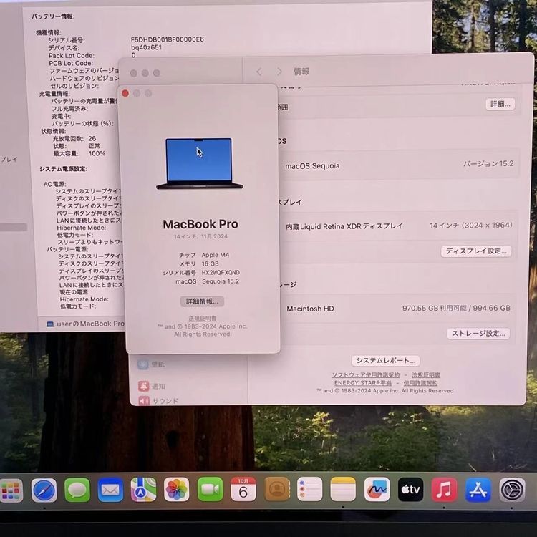The width and height of the screenshot is (537, 537).
Task: Click userのMacBook Pro path label
Action: click(x=90, y=324)
